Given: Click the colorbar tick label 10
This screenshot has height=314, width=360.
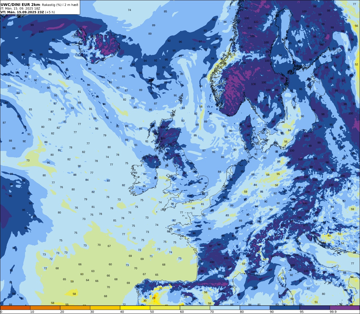Looking at the screenshot, I should (x=32, y=312).
